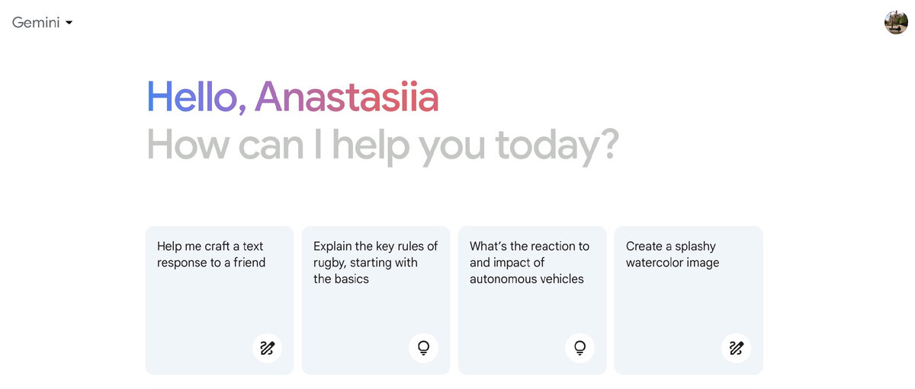Click "the basics" text on the rugby card
The height and width of the screenshot is (389, 915).
coord(341,279)
